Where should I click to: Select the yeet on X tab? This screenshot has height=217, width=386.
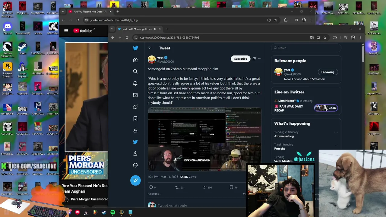139,29
